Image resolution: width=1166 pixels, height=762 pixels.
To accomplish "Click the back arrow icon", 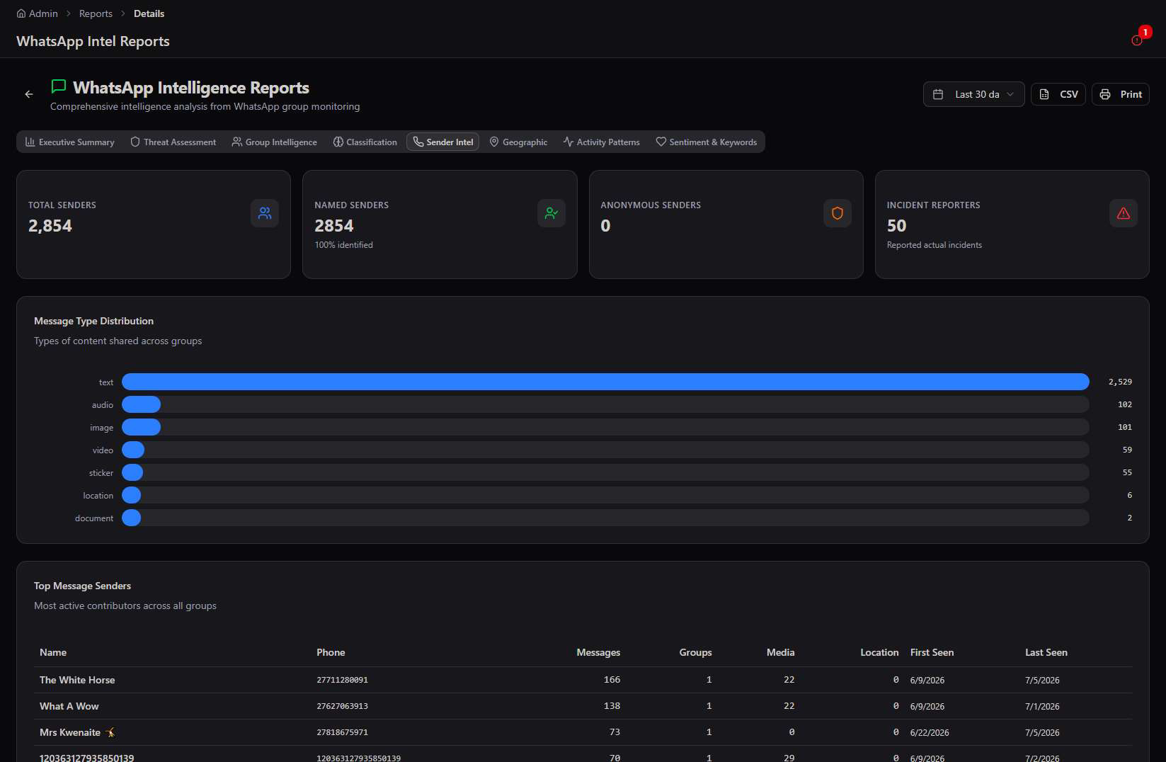I will pos(29,94).
